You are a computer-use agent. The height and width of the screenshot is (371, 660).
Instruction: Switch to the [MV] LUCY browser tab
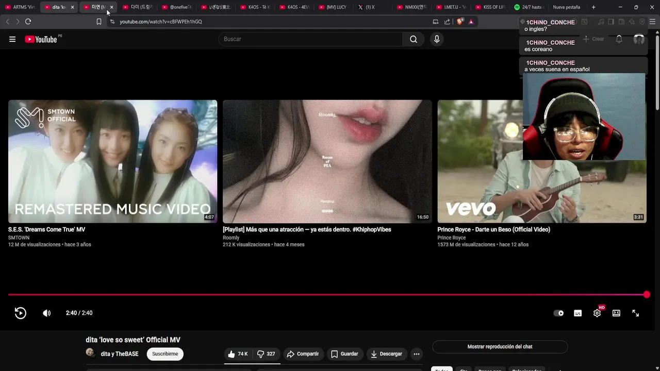pos(333,7)
